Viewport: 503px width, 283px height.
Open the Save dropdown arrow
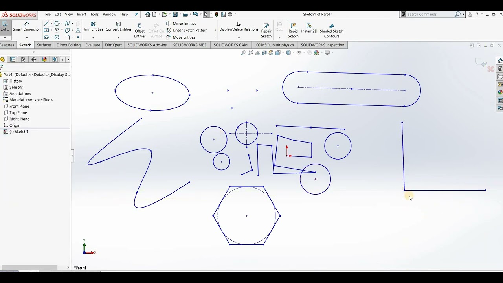[180, 14]
